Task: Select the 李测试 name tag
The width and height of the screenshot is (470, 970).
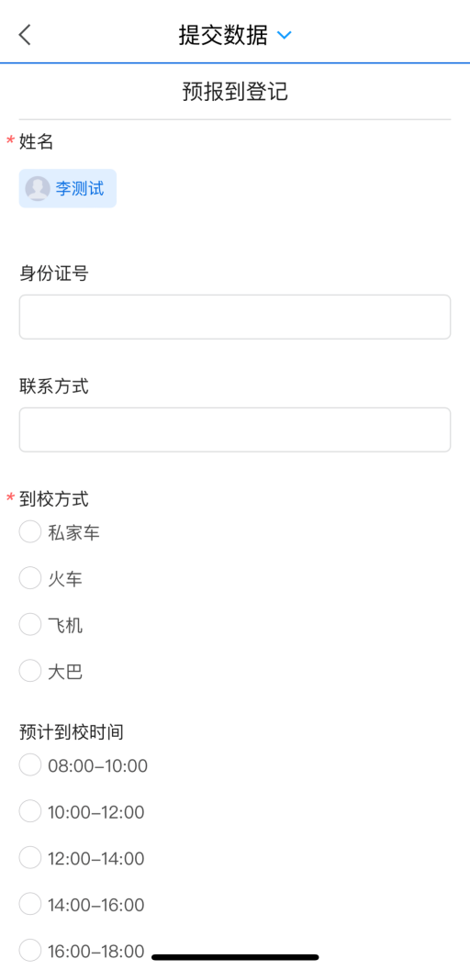Action: pyautogui.click(x=68, y=189)
